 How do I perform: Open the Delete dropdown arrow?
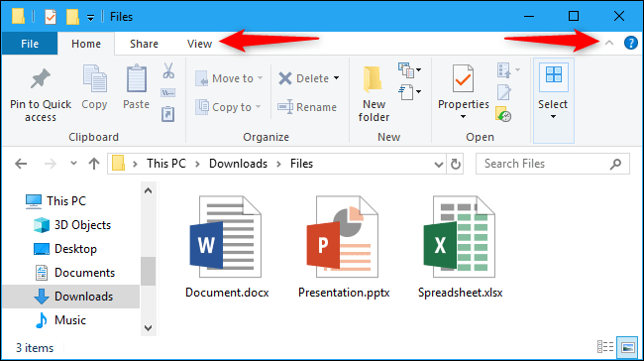[x=337, y=78]
